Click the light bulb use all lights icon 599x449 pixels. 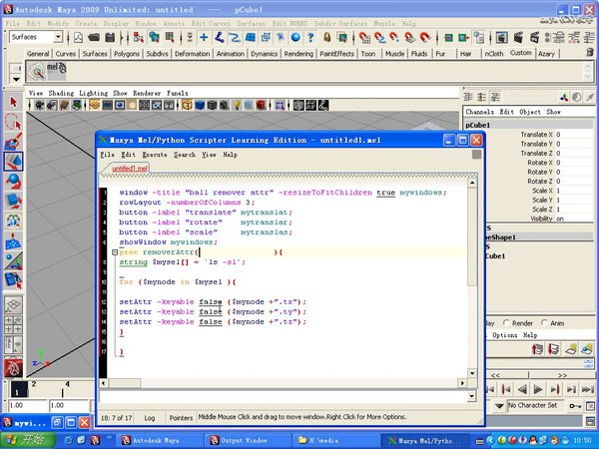pos(237,105)
